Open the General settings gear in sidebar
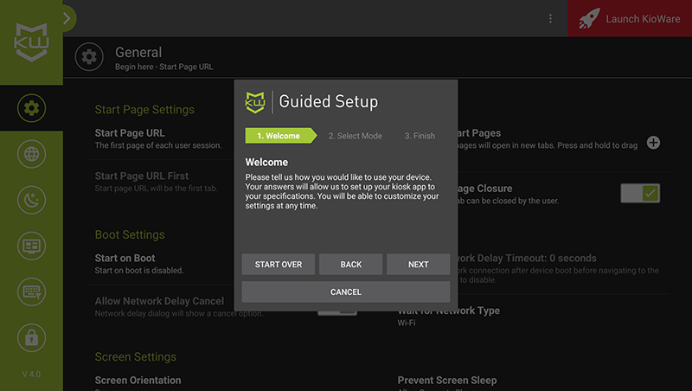The height and width of the screenshot is (391, 692). [x=31, y=108]
